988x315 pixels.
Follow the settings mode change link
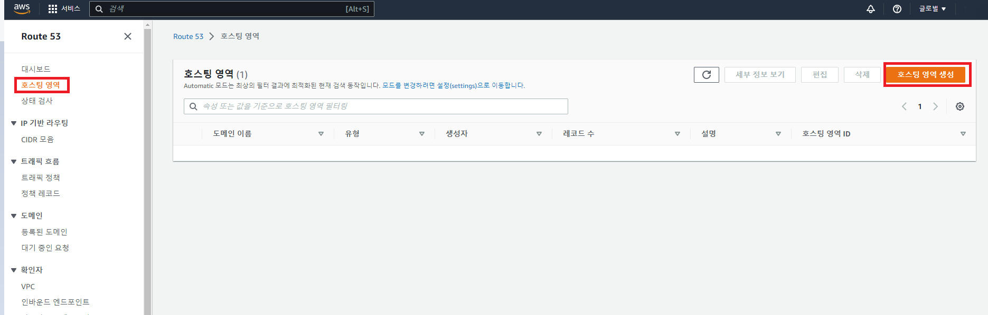point(454,85)
